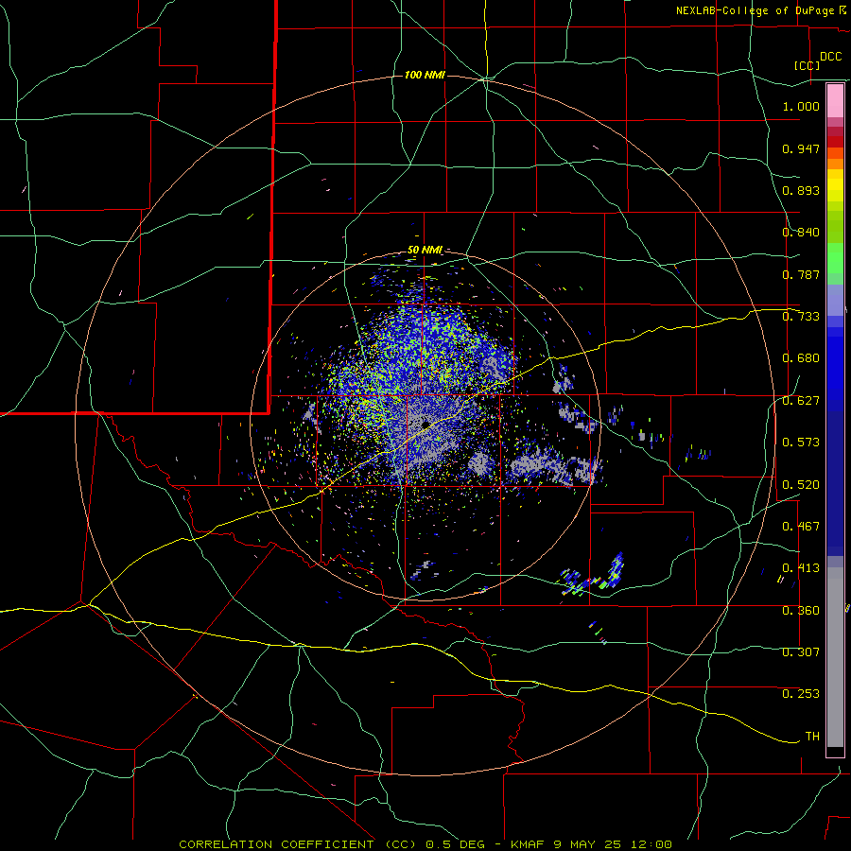Screen dimensions: 851x851
Task: Click the Correlation Coefficient KMAF caption at bottom
Action: point(425,844)
